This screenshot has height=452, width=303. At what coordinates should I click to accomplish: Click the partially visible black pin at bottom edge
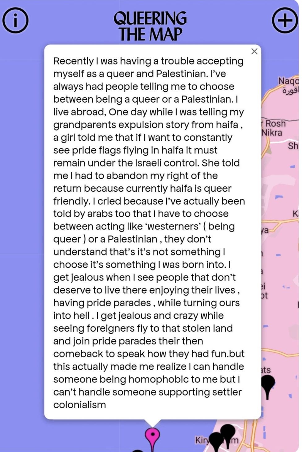pos(138,450)
